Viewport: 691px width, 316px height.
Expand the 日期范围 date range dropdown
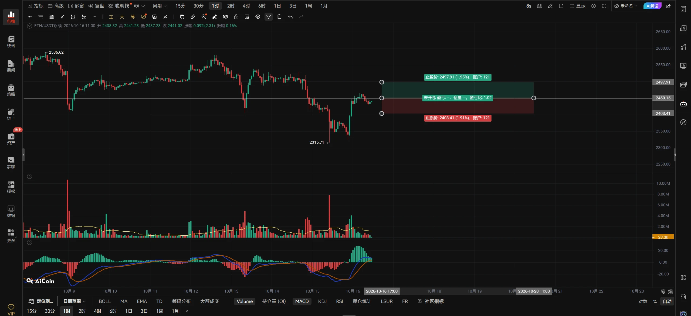[74, 301]
